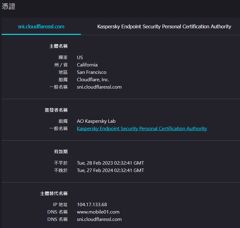Select DNS name sni.cloudflaressl.com entry
Image resolution: width=240 pixels, height=228 pixels.
pyautogui.click(x=99, y=219)
